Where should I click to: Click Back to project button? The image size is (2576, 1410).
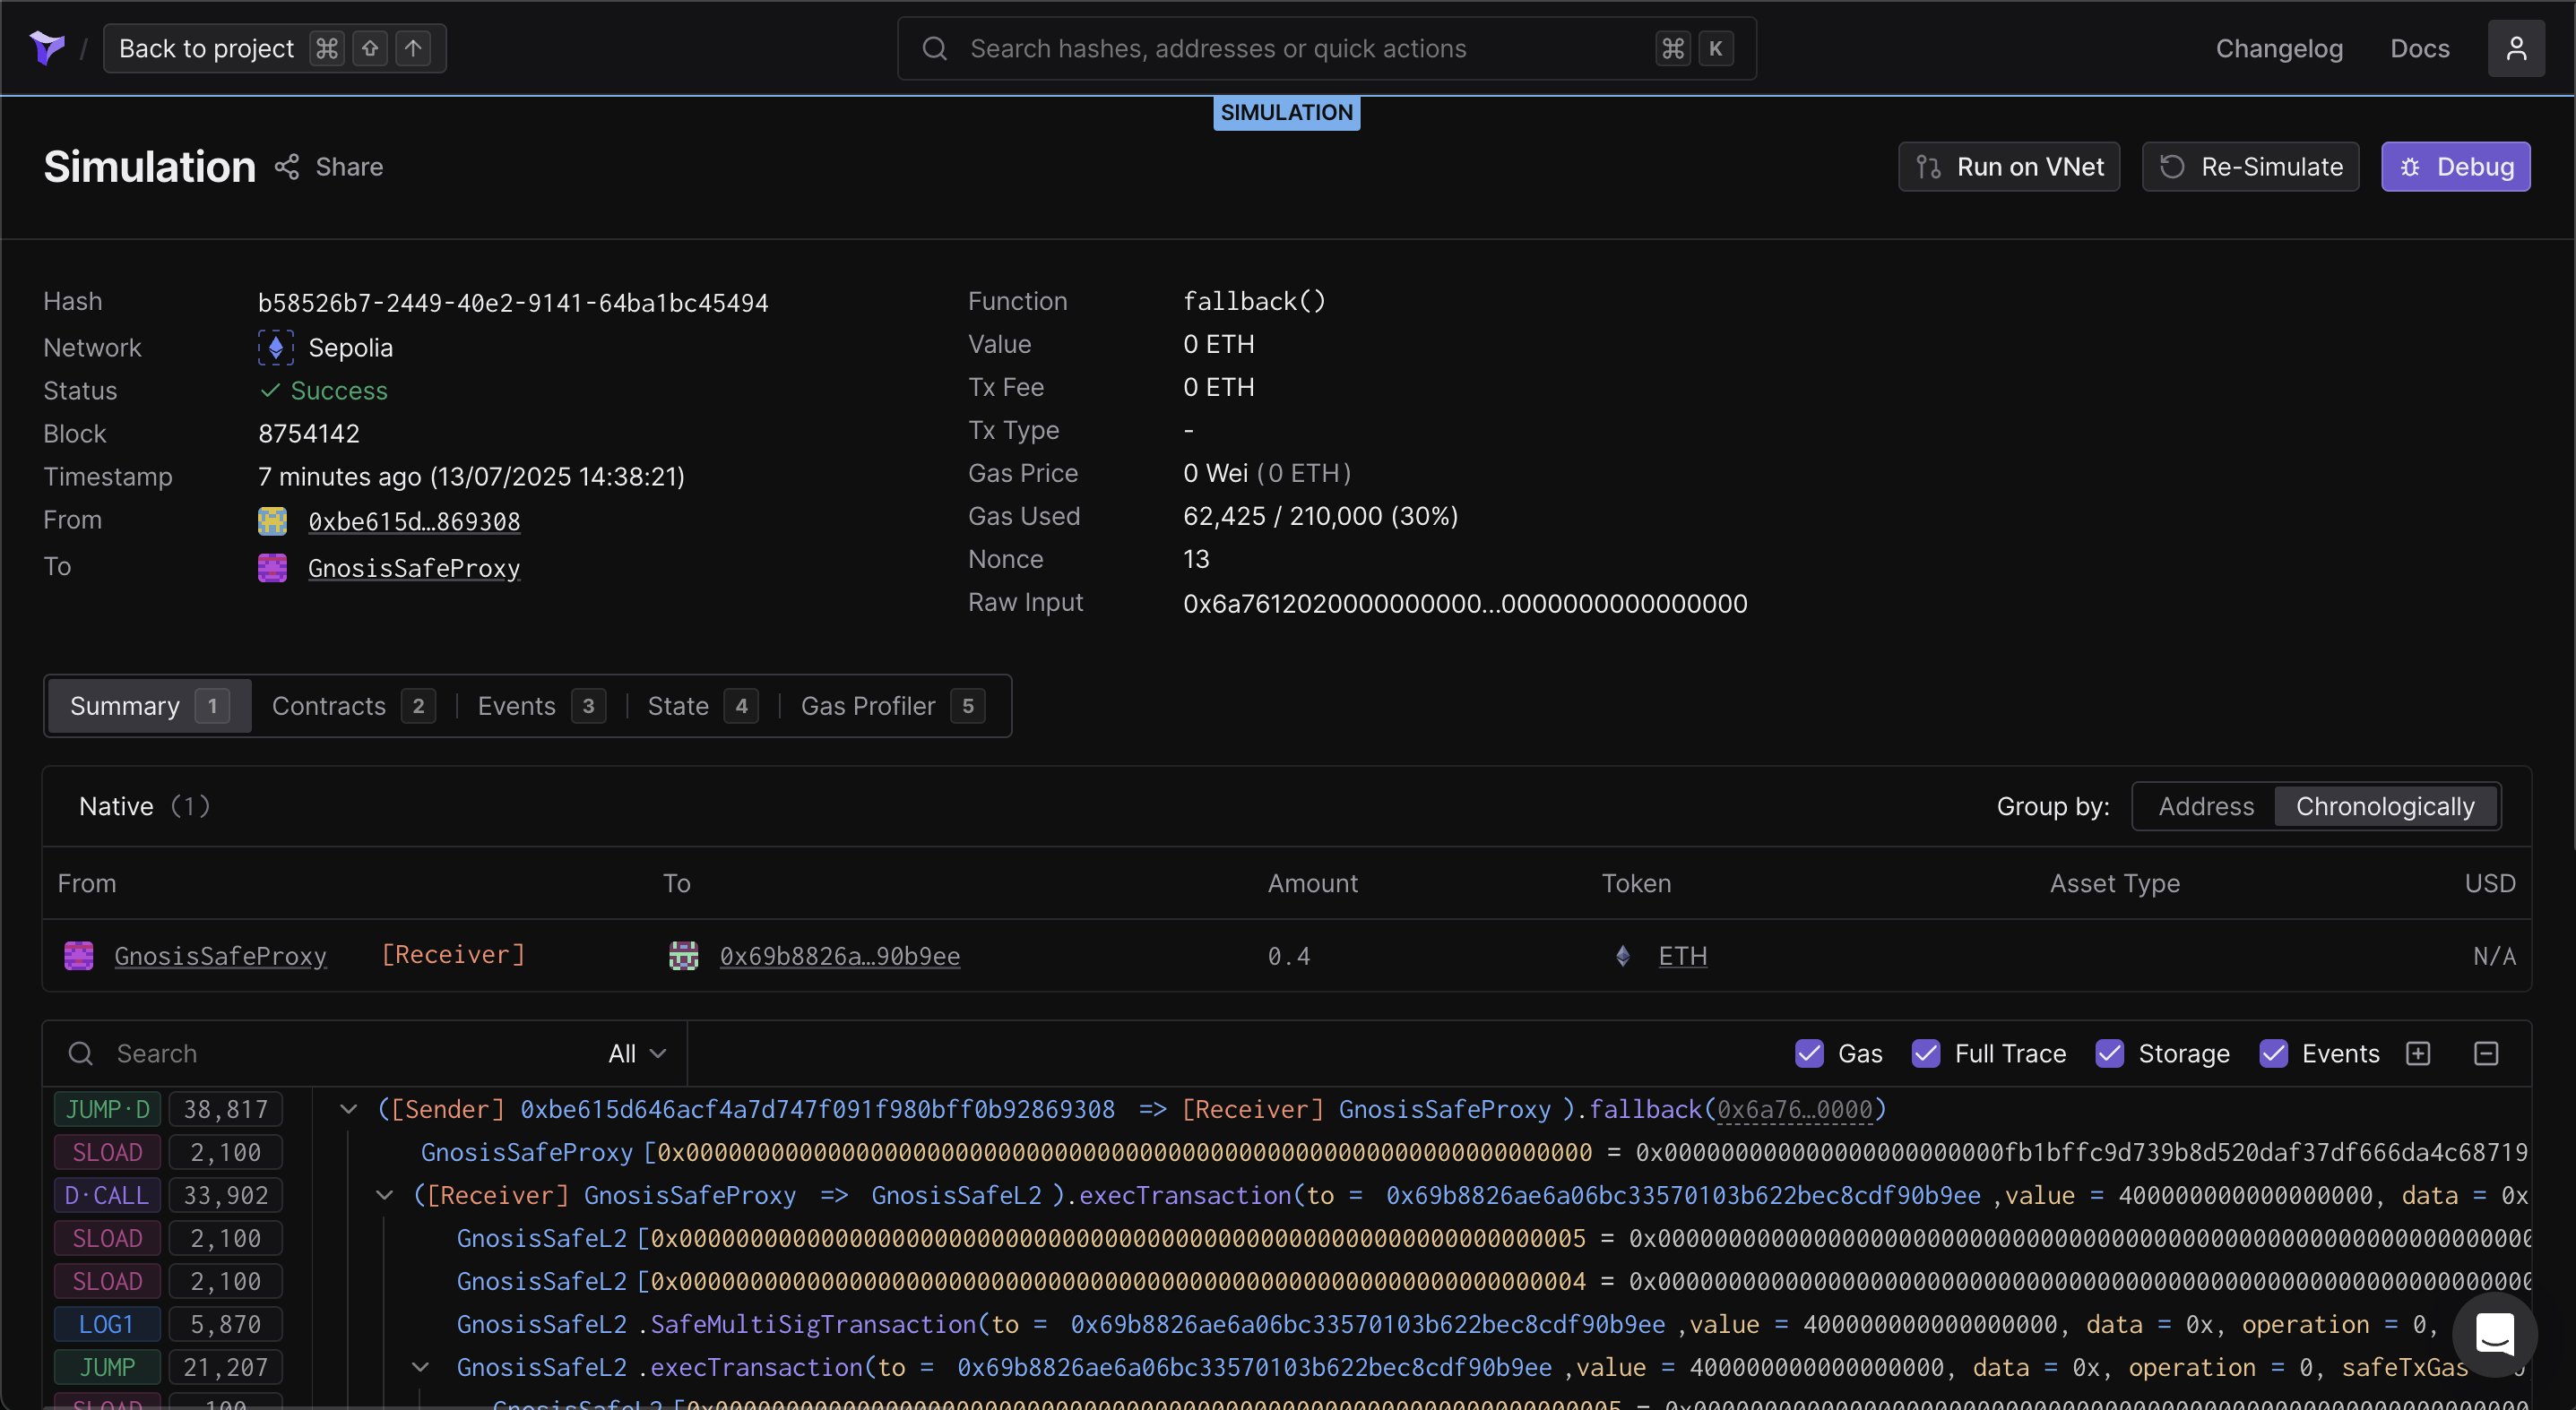[274, 48]
